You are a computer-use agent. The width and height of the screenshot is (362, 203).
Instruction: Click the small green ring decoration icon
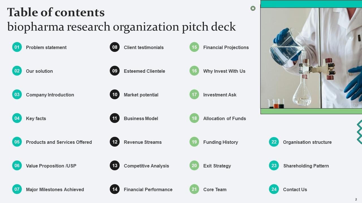[253, 8]
